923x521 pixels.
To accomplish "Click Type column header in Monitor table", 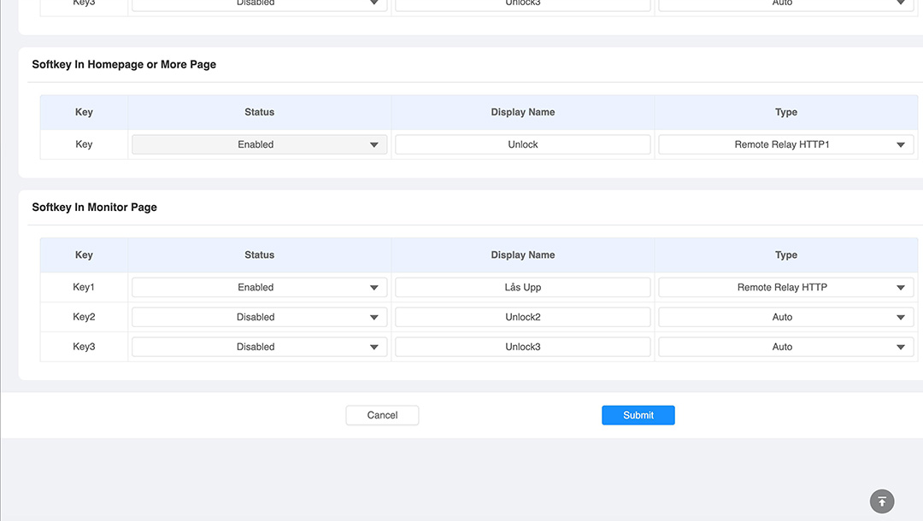I will click(785, 255).
